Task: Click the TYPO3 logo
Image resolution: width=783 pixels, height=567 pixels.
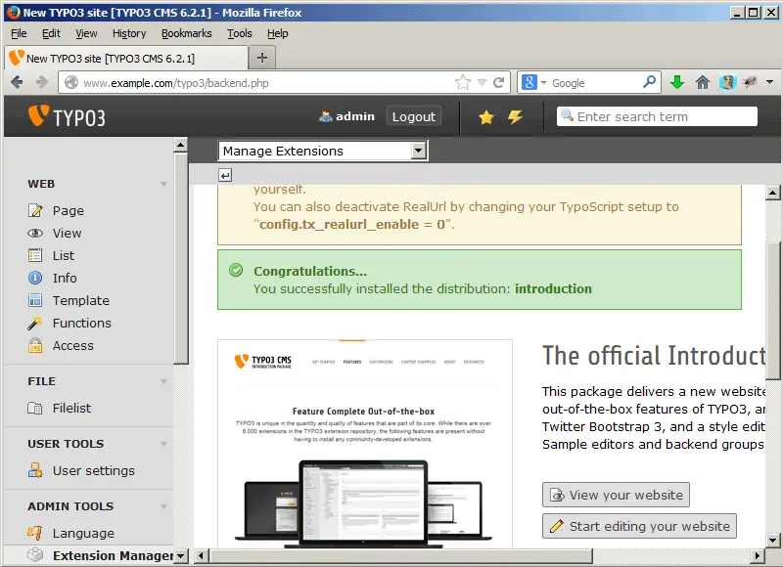Action: tap(67, 116)
